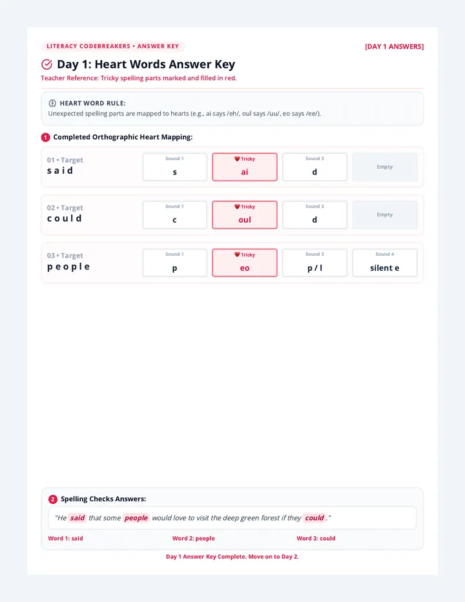Click the Empty box in the 'said' row

385,167
